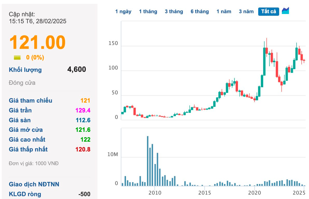309x199 pixels.
Task: Click the KLGD ròng value -500
Action: point(84,194)
